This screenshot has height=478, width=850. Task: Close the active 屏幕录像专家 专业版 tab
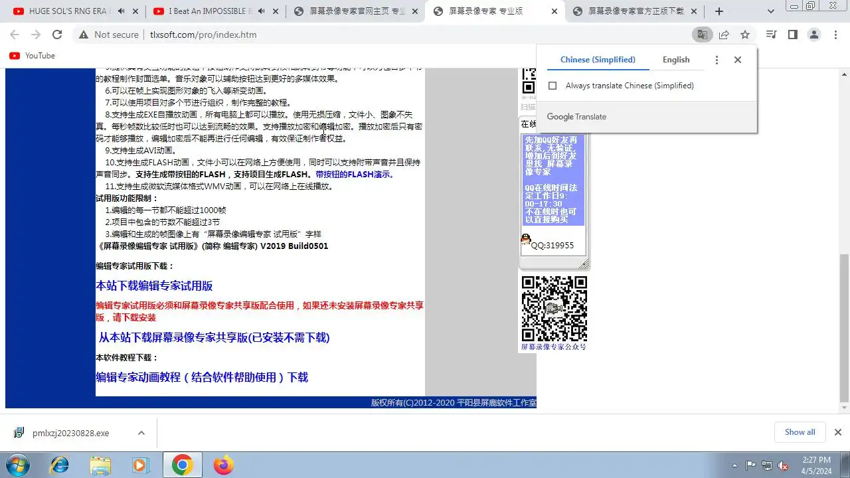pyautogui.click(x=554, y=11)
